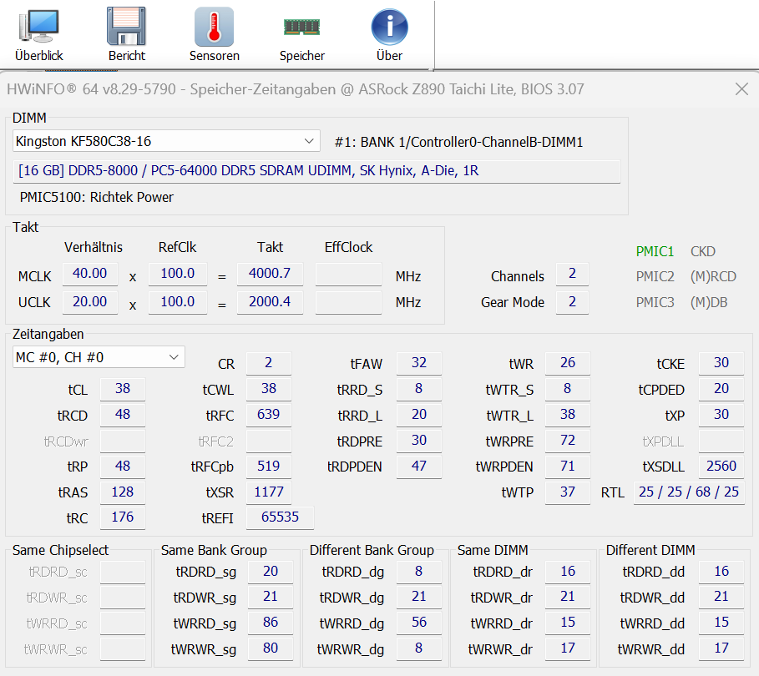
Task: Click the tCPDED value 20
Action: (x=721, y=389)
